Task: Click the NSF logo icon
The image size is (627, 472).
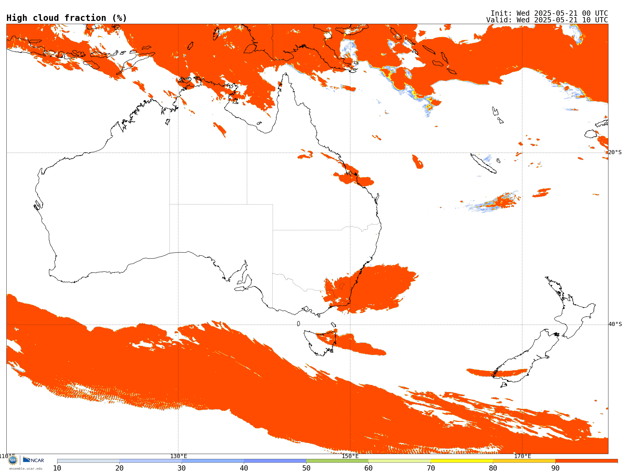Action: [13, 460]
